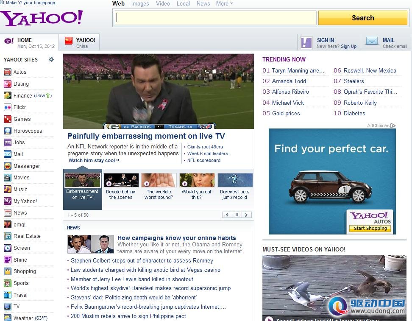Open the Movies clapperboard icon
The height and width of the screenshot is (321, 412).
point(7,178)
